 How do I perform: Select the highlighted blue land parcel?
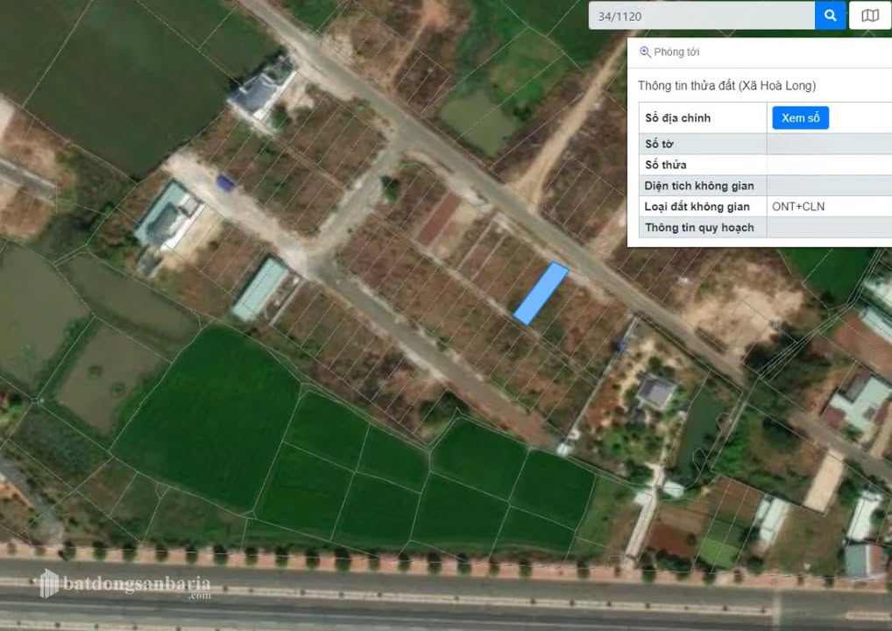coord(541,294)
